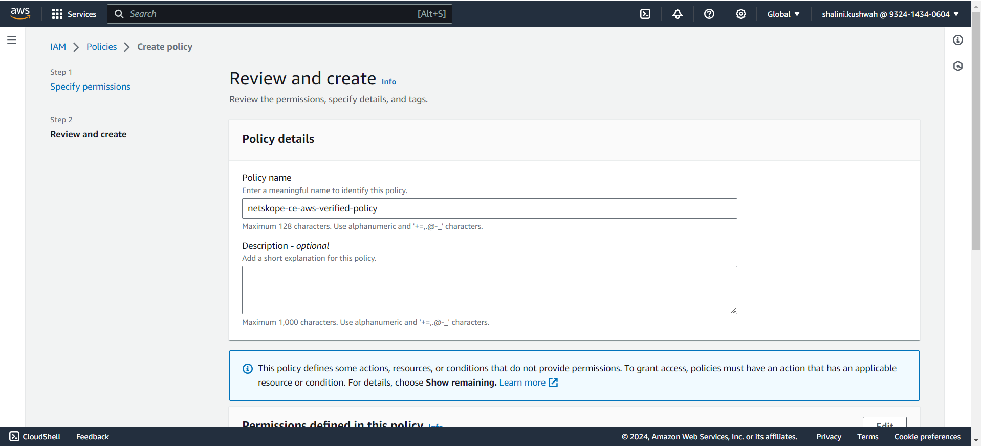Return to Specify permissions step
Image resolution: width=981 pixels, height=446 pixels.
90,87
